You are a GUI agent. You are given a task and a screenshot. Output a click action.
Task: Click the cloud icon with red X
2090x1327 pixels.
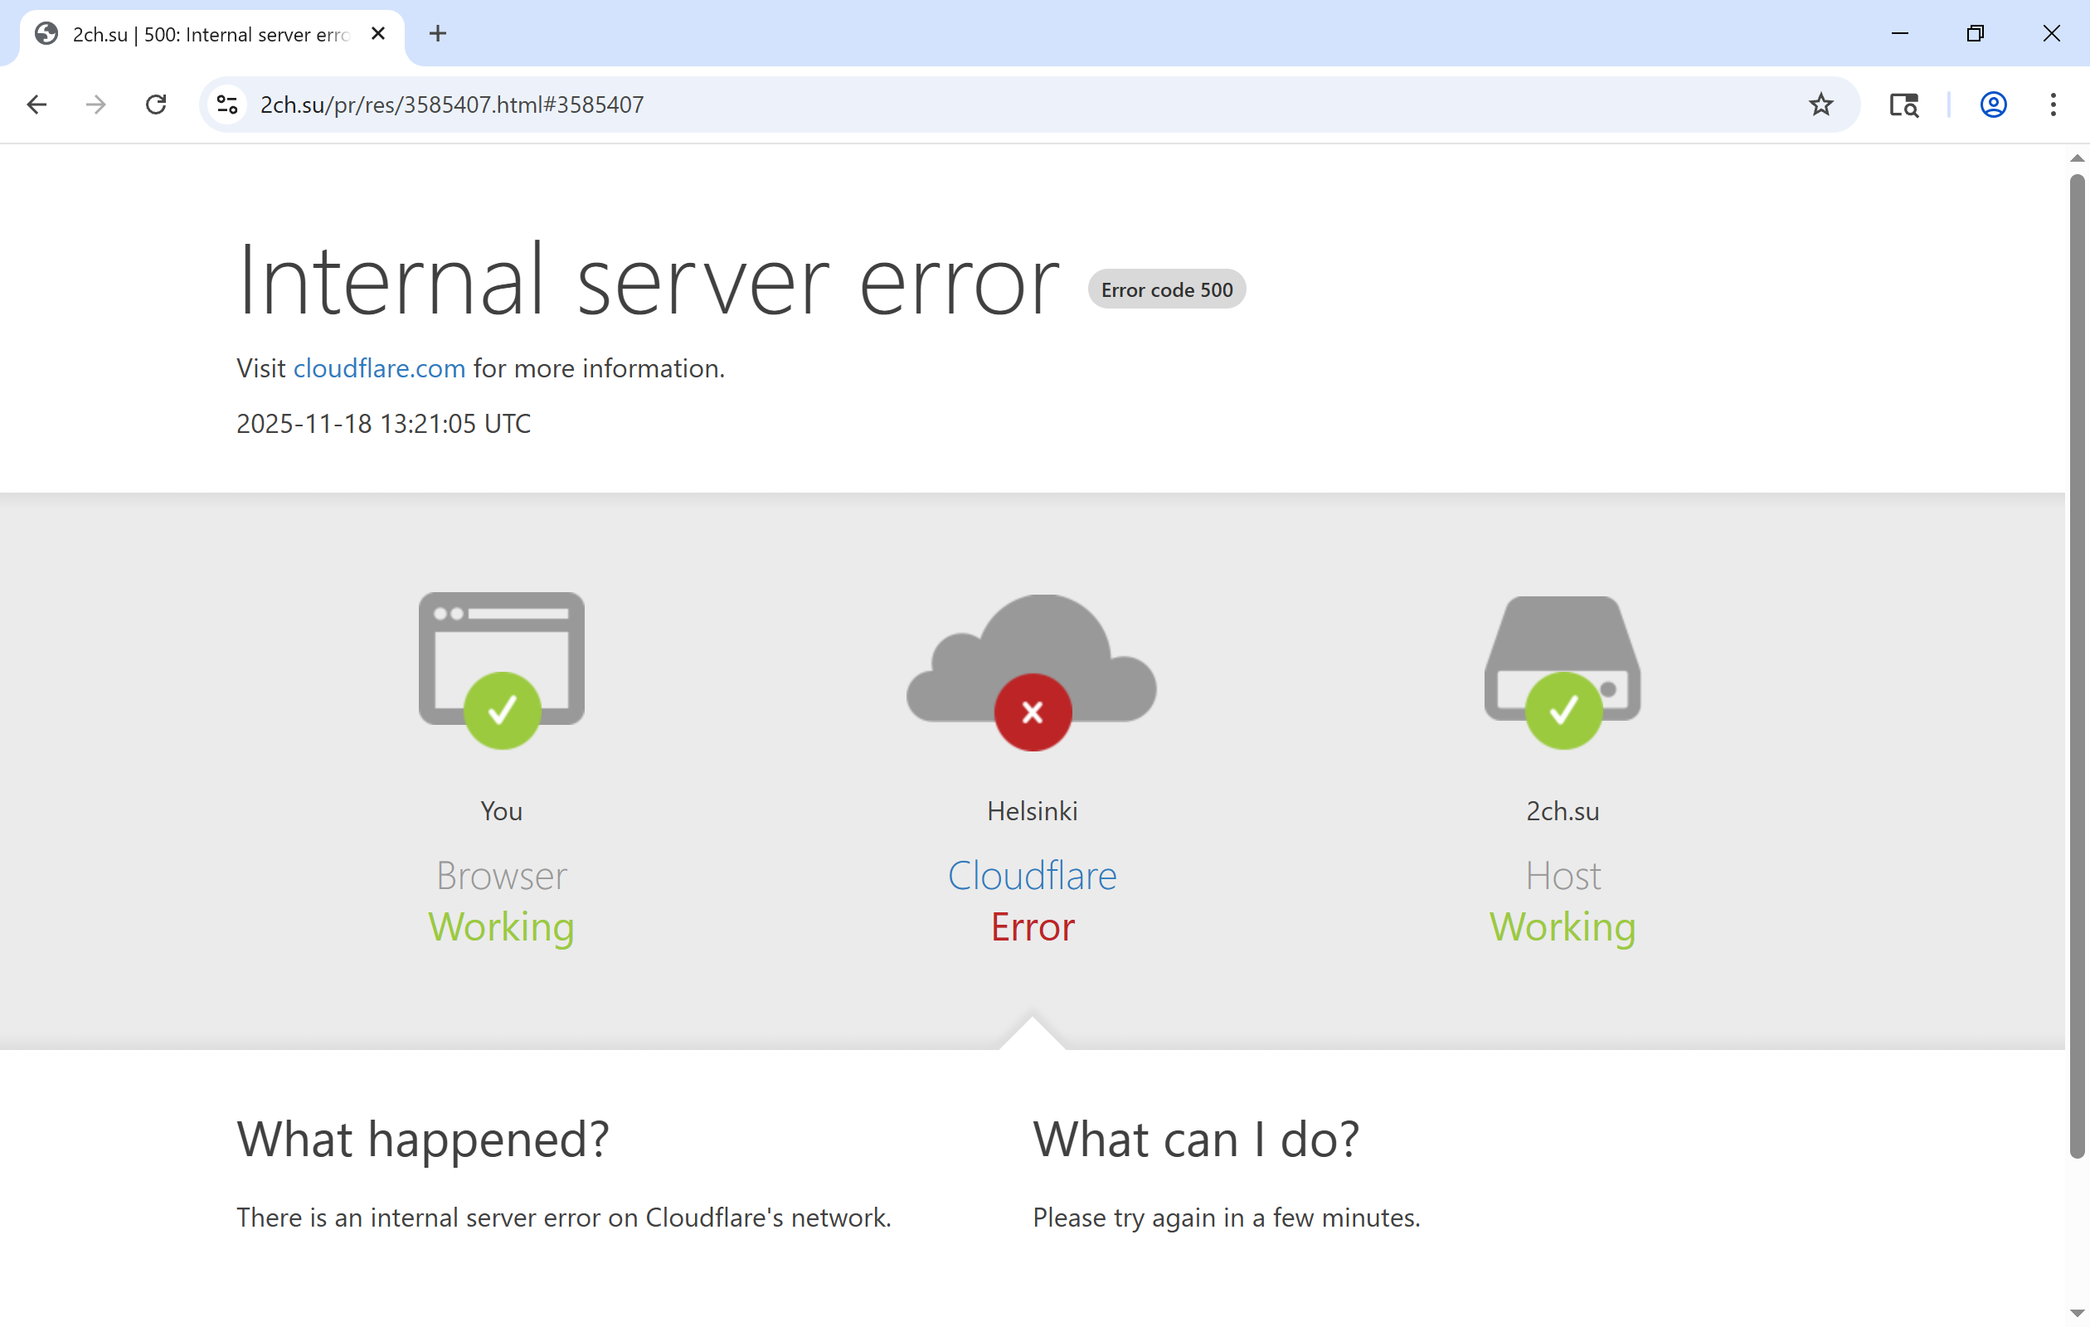pyautogui.click(x=1031, y=668)
